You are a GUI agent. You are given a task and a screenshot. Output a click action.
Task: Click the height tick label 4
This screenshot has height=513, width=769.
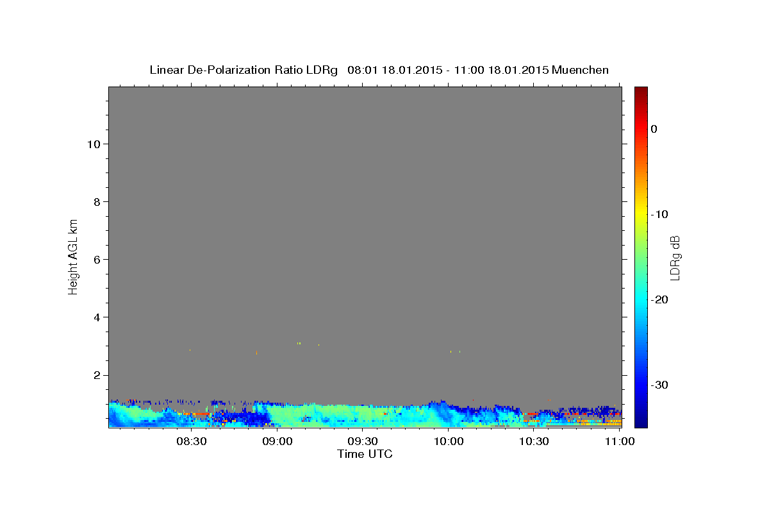(95, 317)
